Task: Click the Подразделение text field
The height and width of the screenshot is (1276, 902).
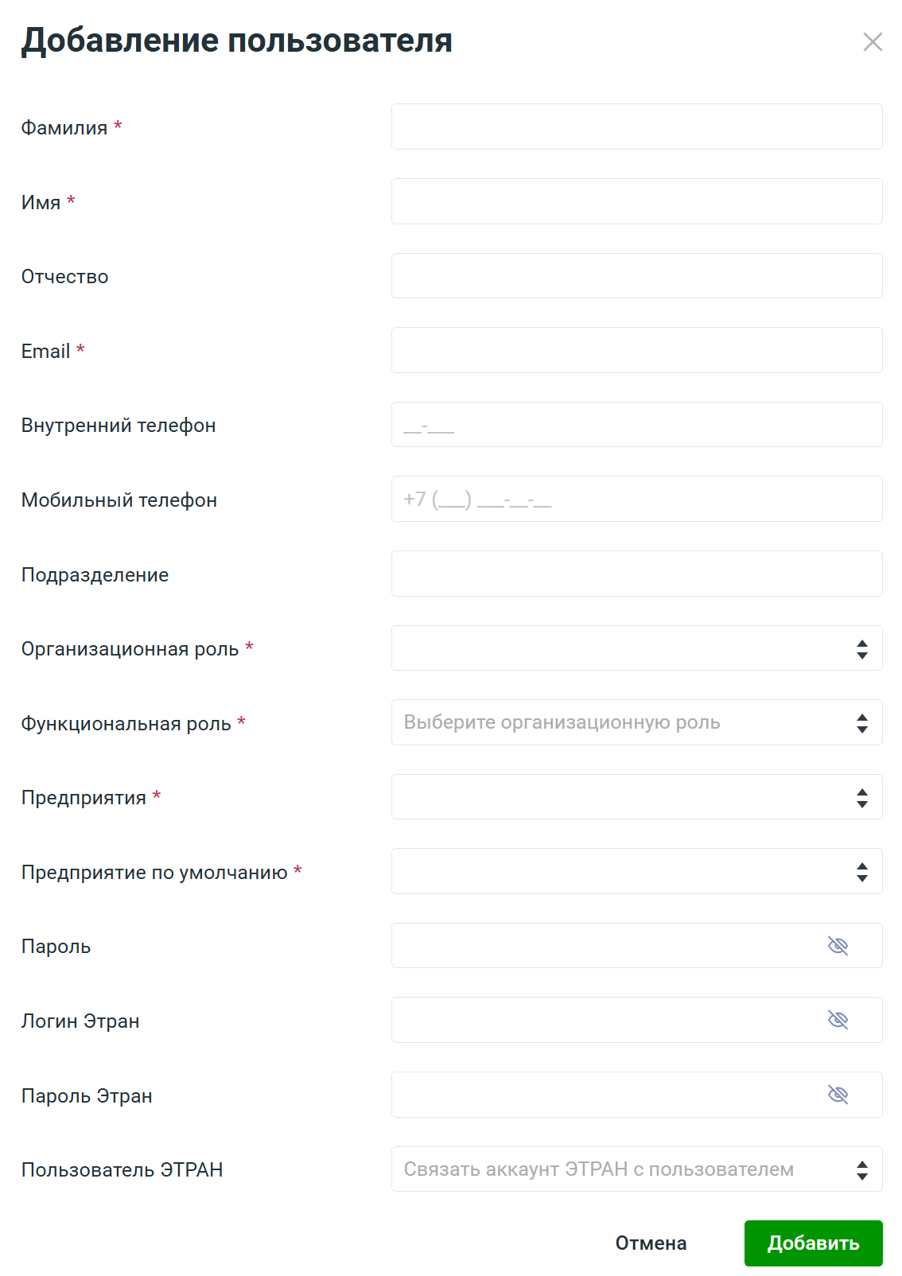Action: [x=636, y=574]
